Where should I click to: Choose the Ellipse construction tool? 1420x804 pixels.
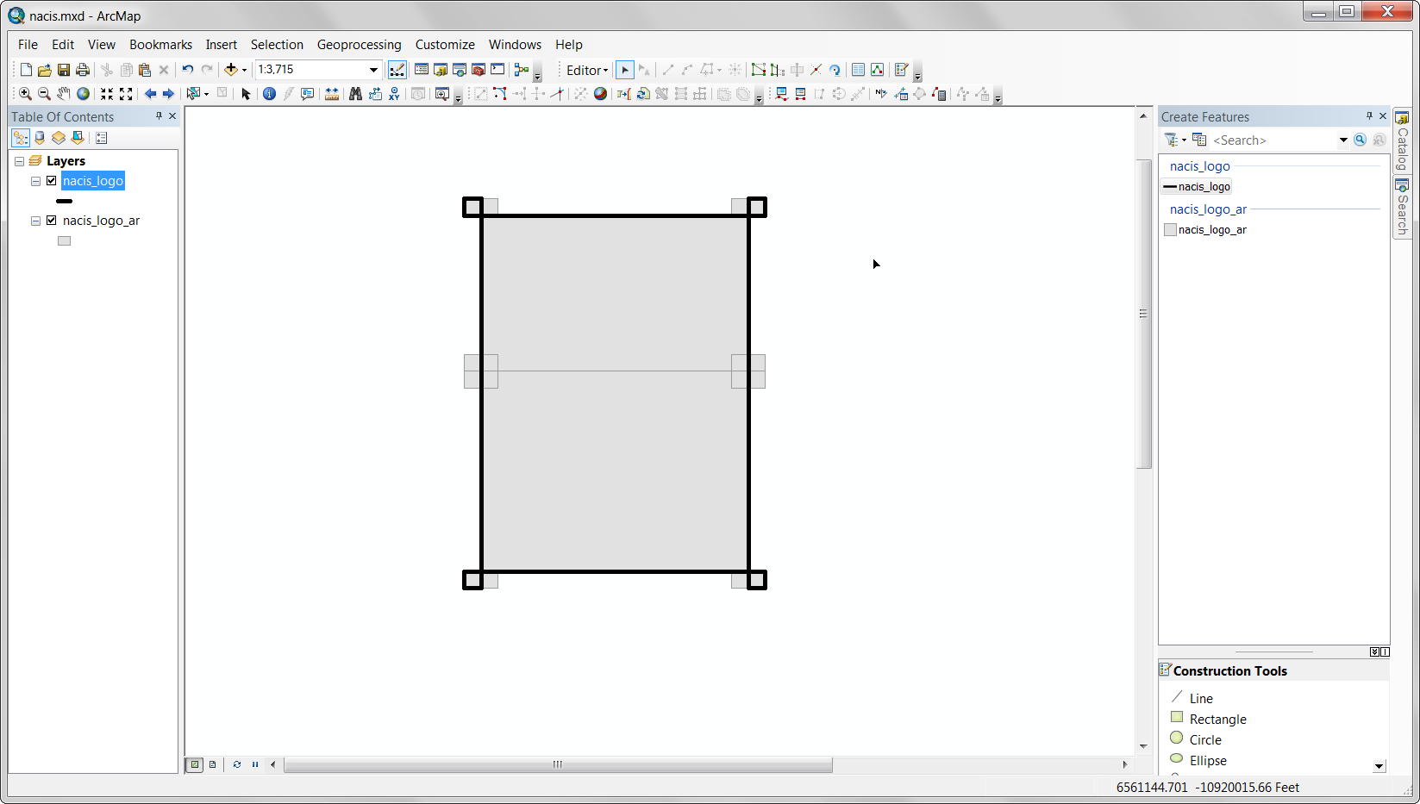pyautogui.click(x=1198, y=760)
